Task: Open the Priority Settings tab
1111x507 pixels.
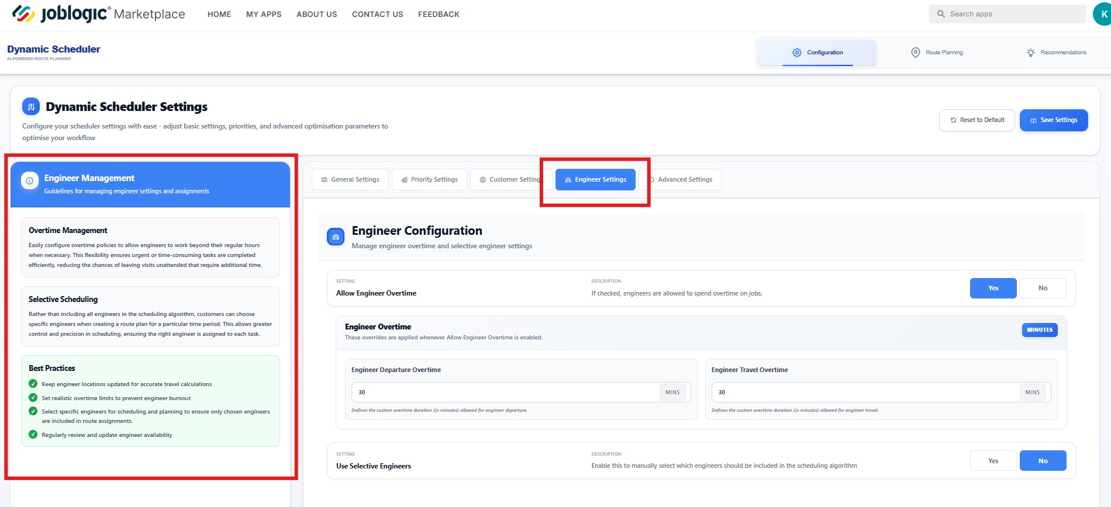Action: click(429, 179)
